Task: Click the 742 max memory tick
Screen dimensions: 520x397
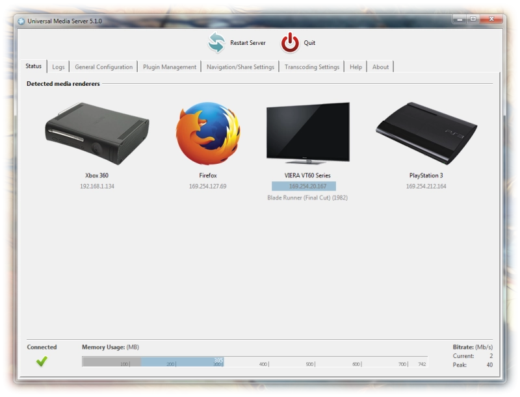Action: click(x=422, y=365)
